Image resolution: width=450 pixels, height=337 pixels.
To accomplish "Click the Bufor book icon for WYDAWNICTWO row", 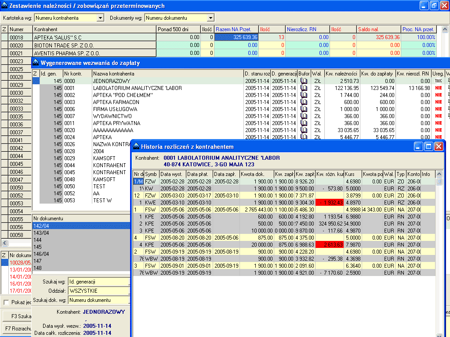I will point(304,116).
